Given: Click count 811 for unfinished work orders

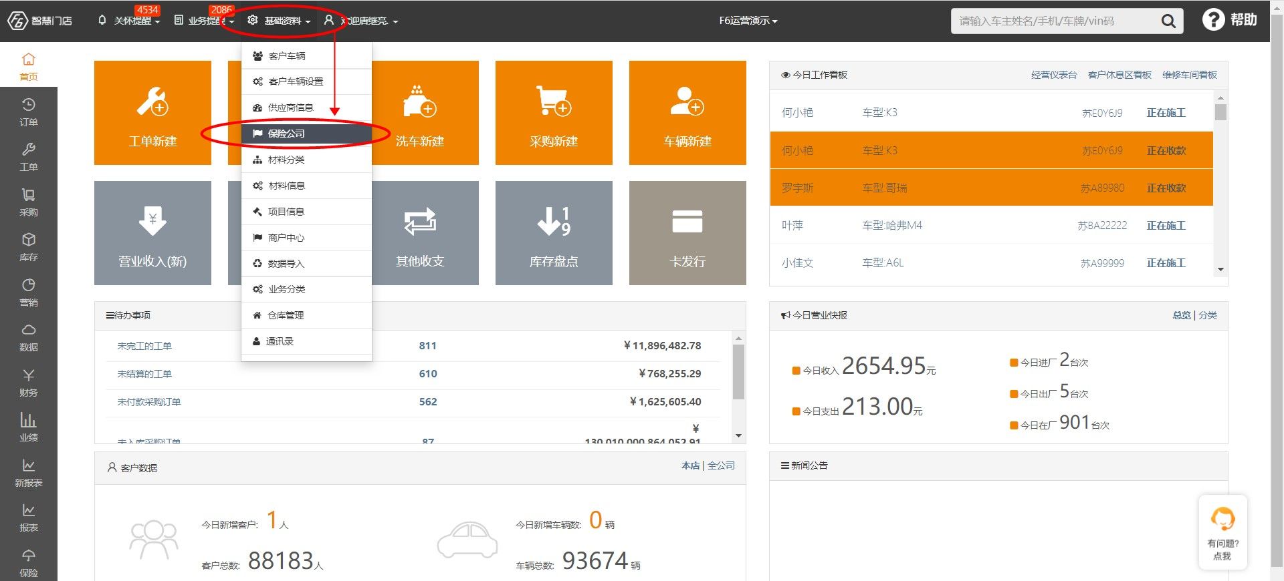Looking at the screenshot, I should coord(428,346).
